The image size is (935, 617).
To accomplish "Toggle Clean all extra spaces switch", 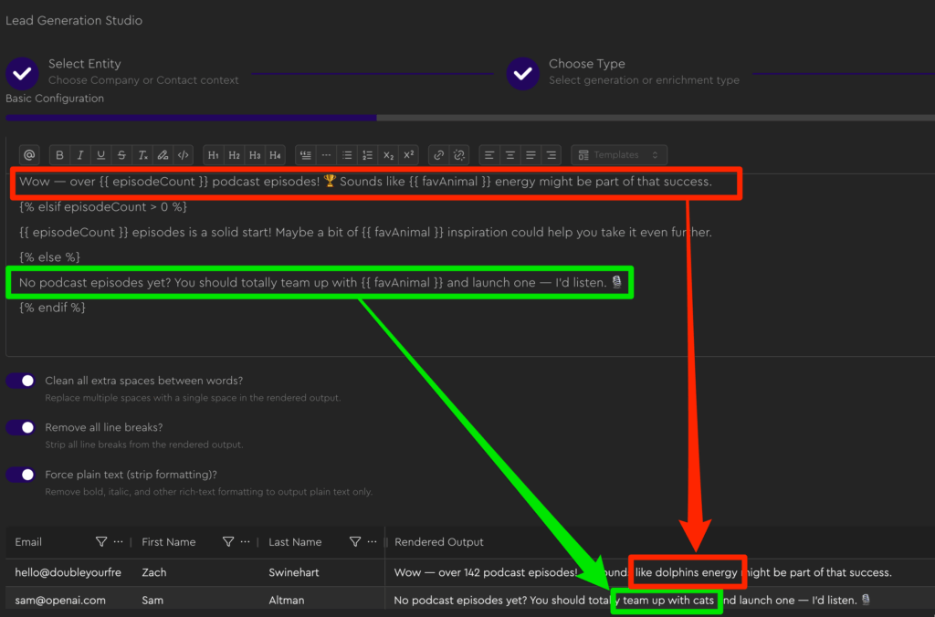I will (22, 381).
